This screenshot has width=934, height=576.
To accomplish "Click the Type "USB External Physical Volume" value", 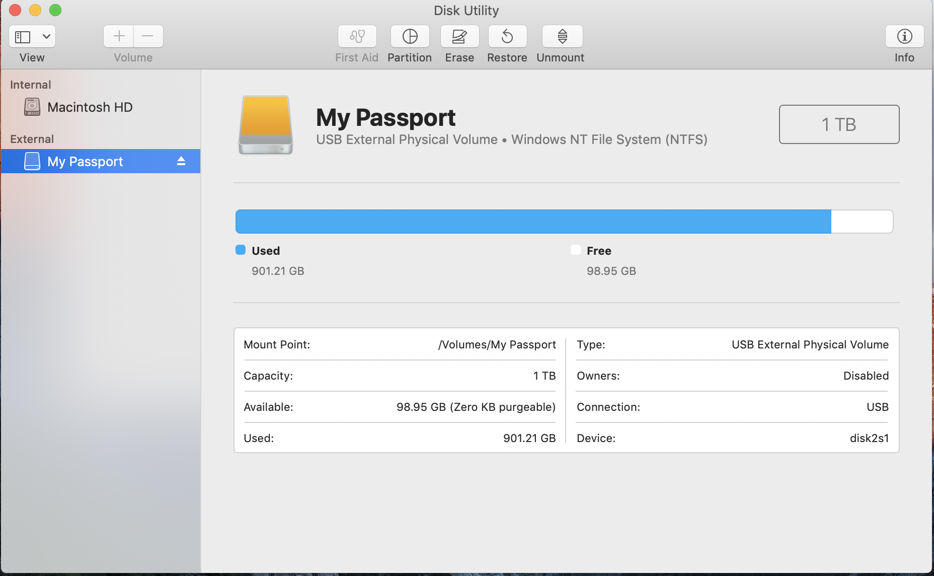I will tap(810, 344).
